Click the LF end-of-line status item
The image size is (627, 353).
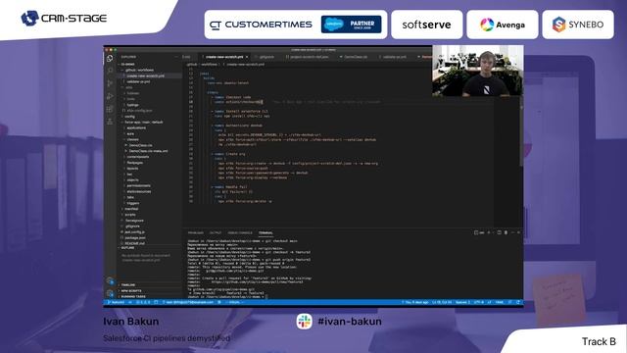click(489, 302)
